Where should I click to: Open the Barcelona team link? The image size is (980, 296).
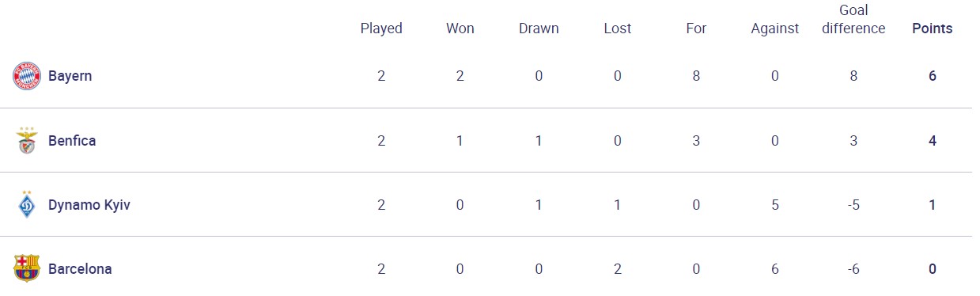click(x=80, y=269)
